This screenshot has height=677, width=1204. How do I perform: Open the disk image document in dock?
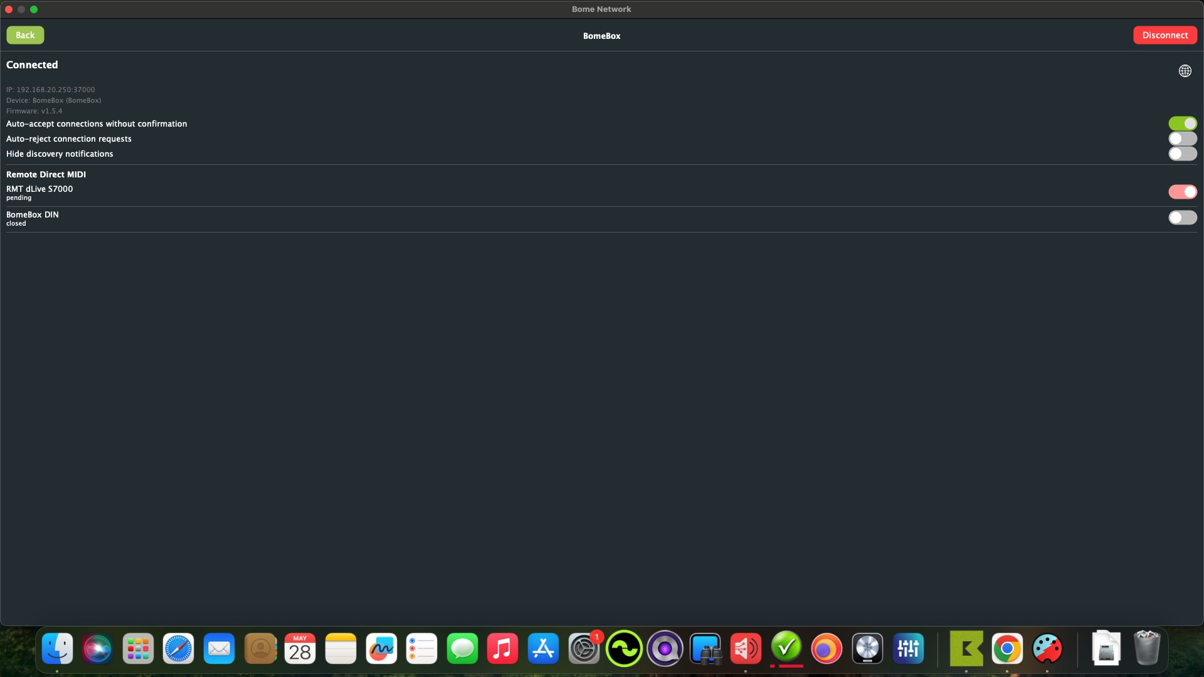pyautogui.click(x=1106, y=648)
